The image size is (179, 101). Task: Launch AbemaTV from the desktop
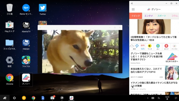(26, 25)
